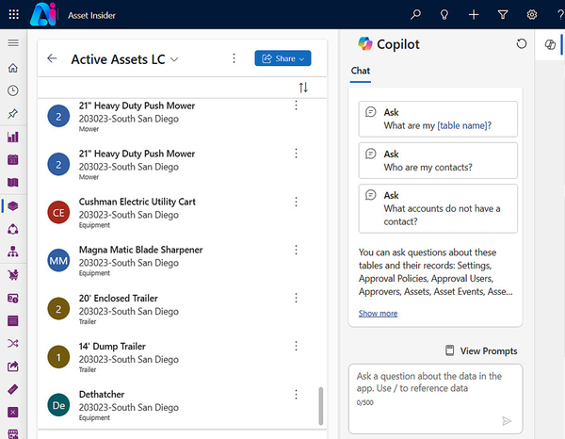The image size is (565, 439).
Task: Click the Show more link
Action: click(x=378, y=313)
